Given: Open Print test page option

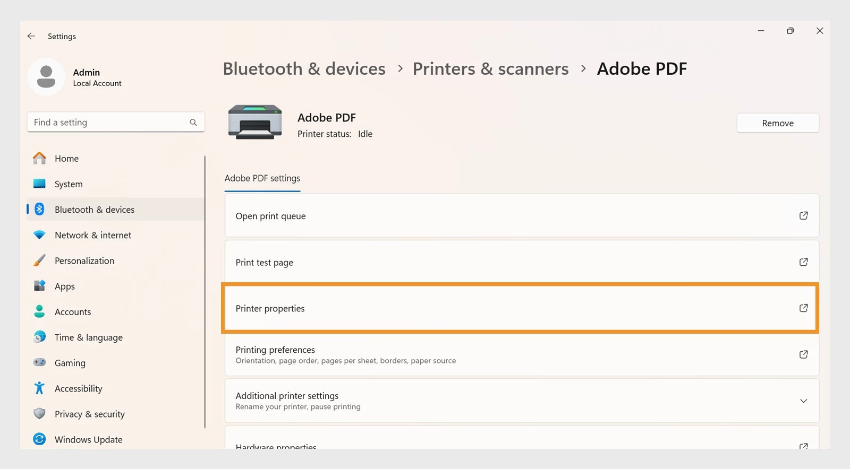Looking at the screenshot, I should (522, 262).
